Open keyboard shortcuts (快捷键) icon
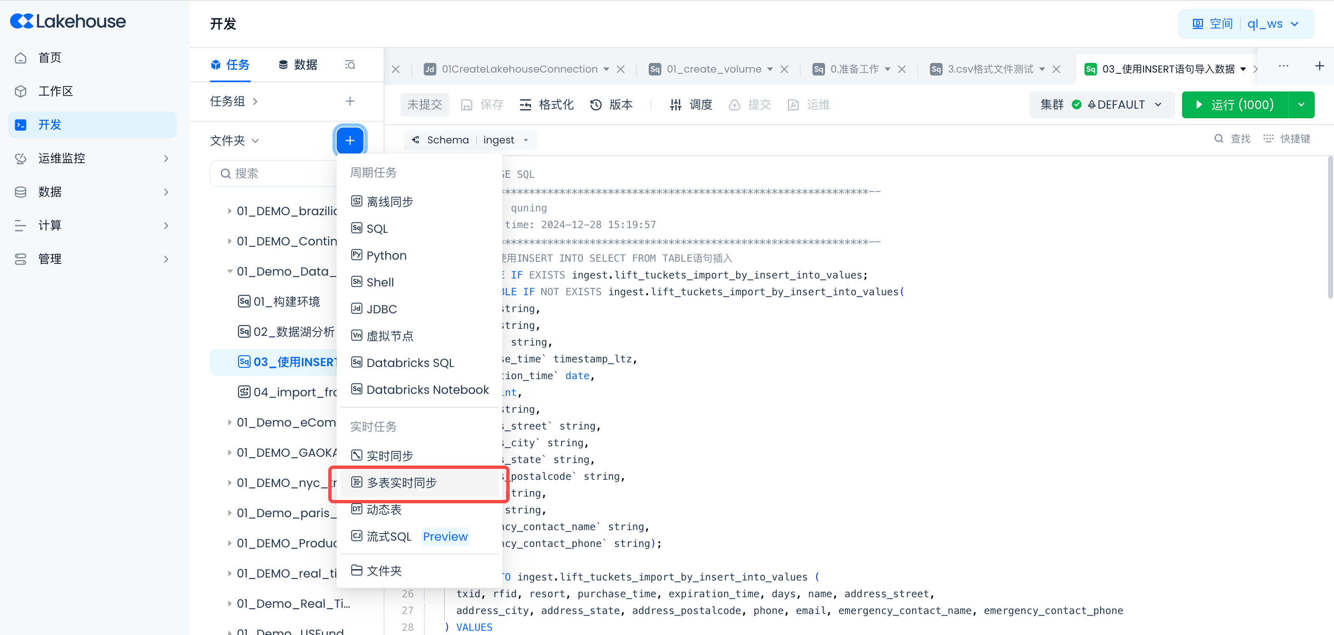Image resolution: width=1334 pixels, height=635 pixels. [1268, 139]
